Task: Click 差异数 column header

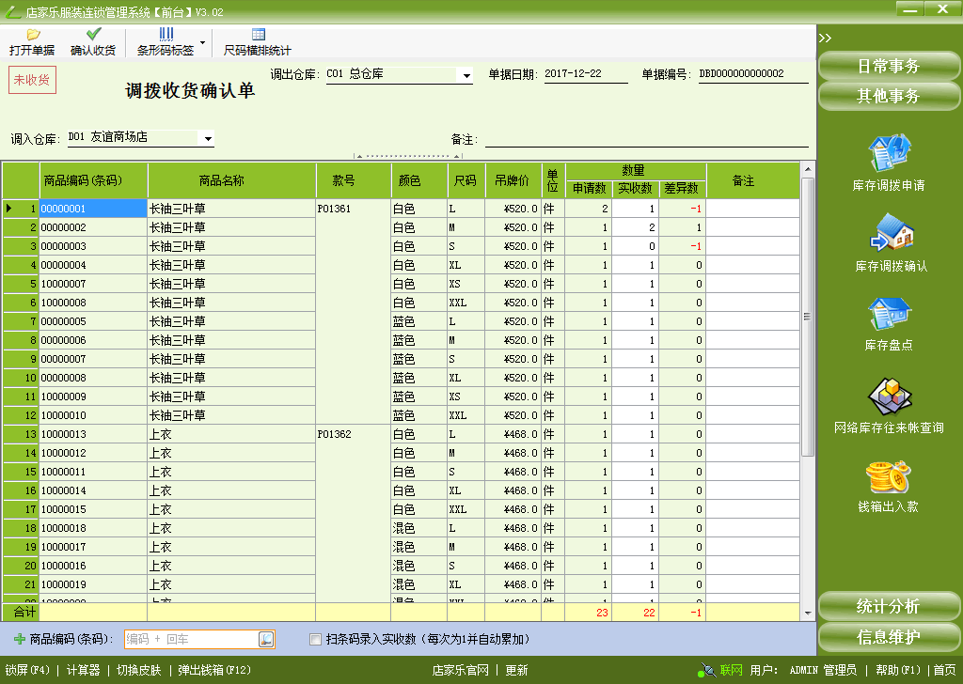Action: (x=683, y=188)
